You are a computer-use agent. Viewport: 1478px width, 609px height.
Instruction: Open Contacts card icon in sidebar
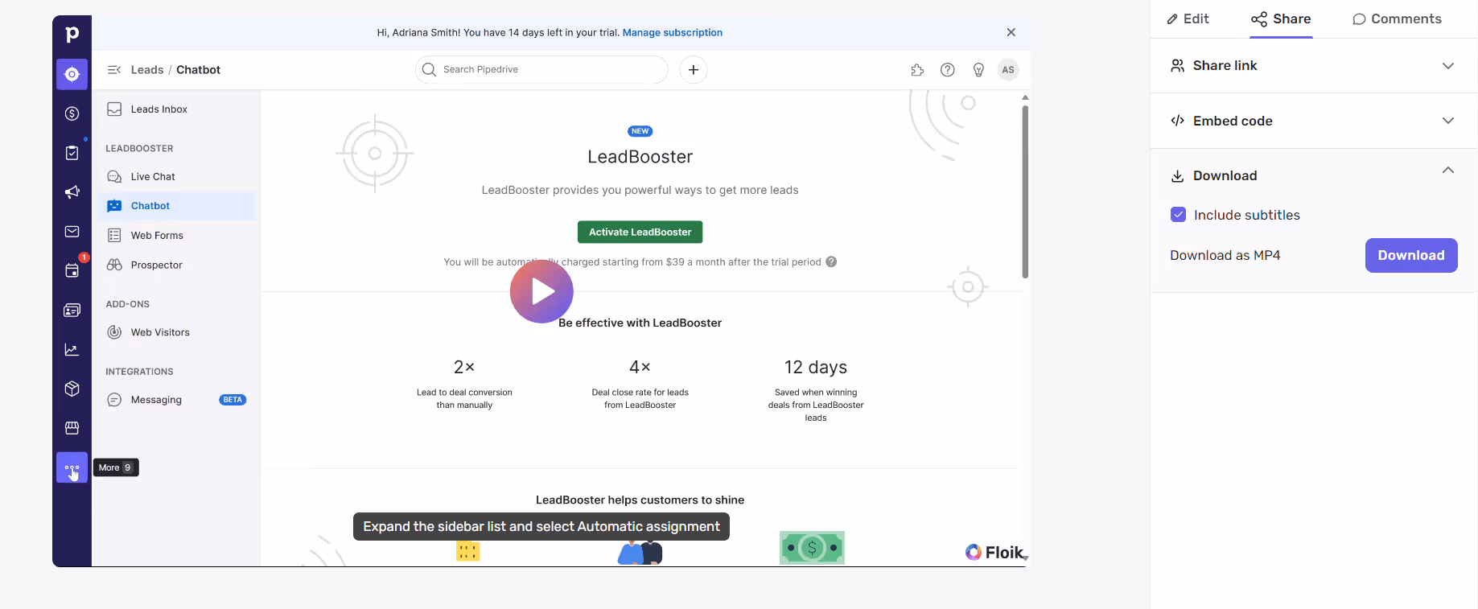pyautogui.click(x=72, y=310)
